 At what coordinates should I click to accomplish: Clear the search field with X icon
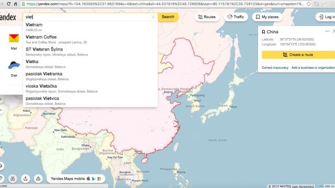153,17
